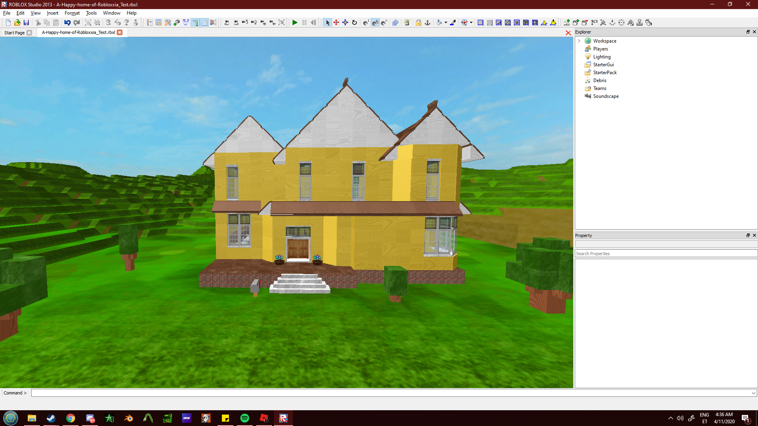
Task: Close the A-Happy-home-of-Robloxxia_Test.rbxl tab
Action: coord(120,32)
